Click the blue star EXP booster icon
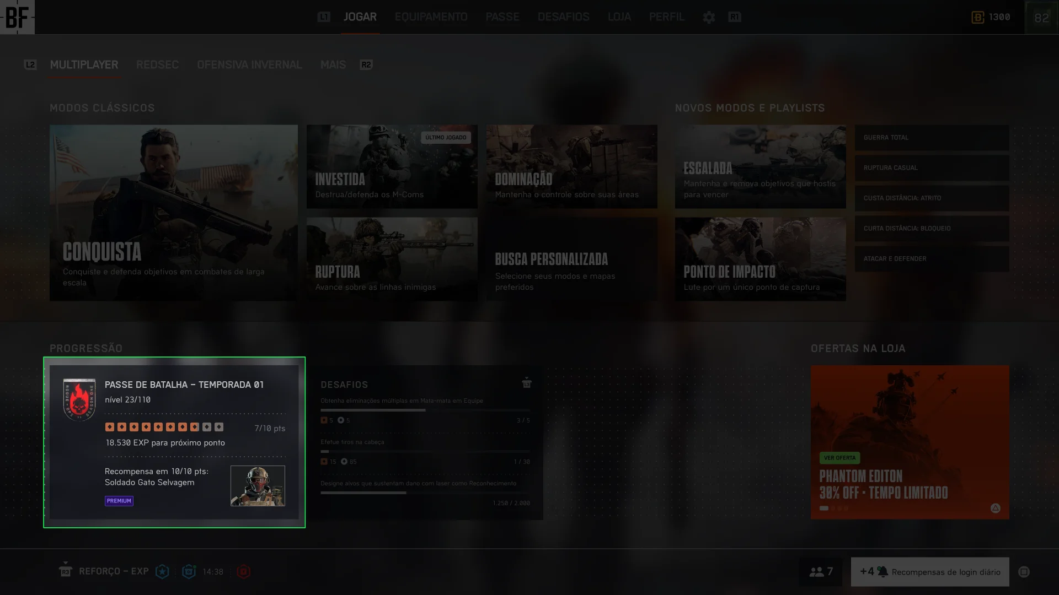The image size is (1059, 595). pos(162,572)
